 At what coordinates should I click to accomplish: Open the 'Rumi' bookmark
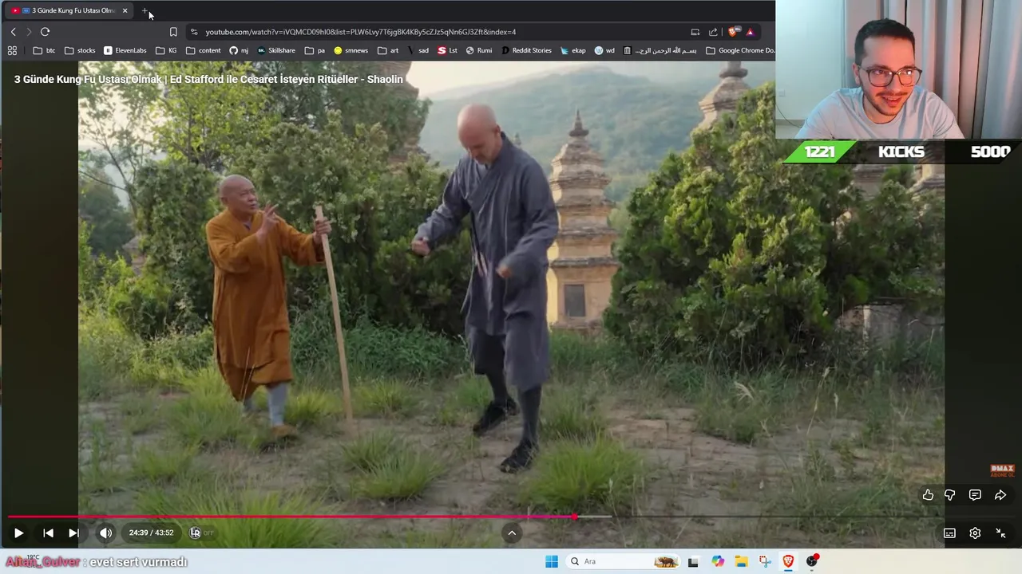479,50
